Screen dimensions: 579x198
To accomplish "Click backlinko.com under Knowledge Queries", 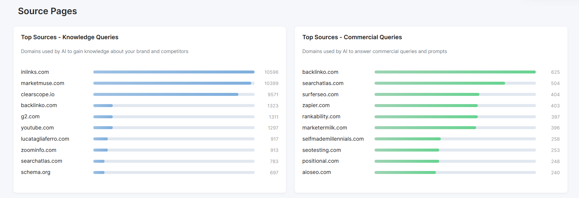I will tap(39, 105).
